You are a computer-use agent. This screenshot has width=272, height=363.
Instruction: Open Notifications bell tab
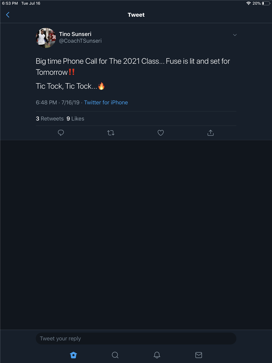click(157, 355)
